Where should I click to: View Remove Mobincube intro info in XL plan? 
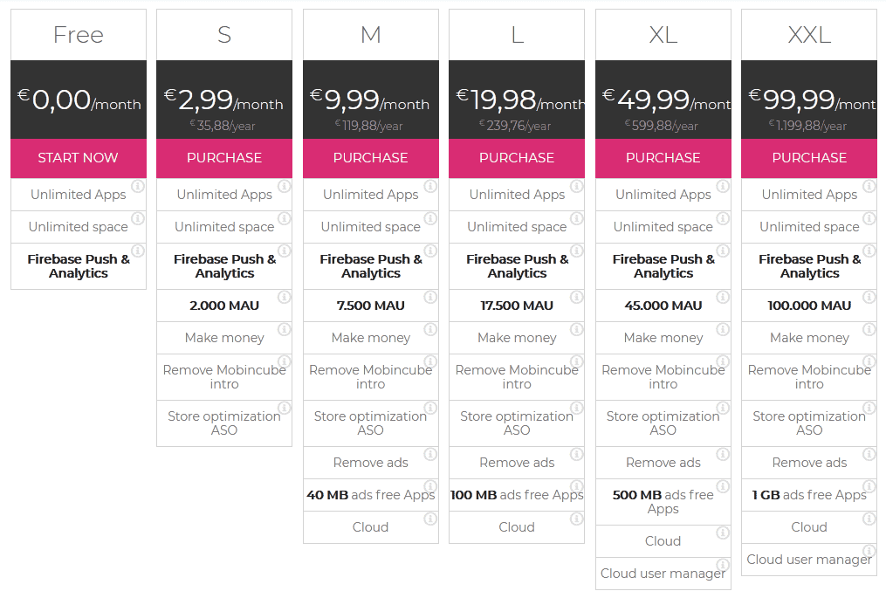point(723,361)
